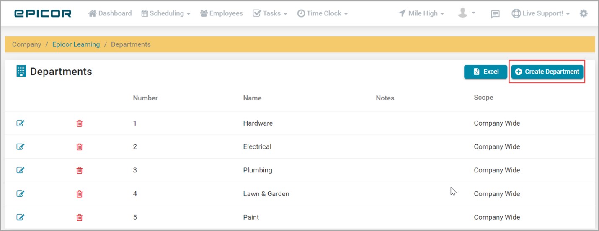
Task: Go to the Dashboard page
Action: click(110, 13)
